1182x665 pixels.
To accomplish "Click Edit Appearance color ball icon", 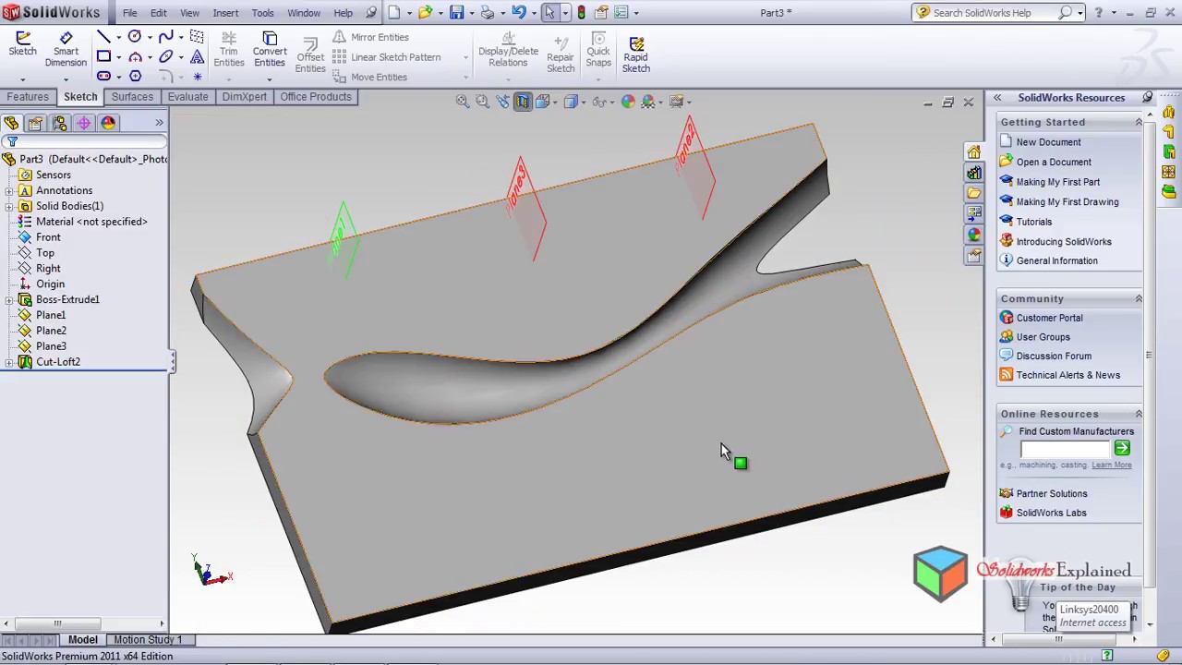I will (628, 102).
